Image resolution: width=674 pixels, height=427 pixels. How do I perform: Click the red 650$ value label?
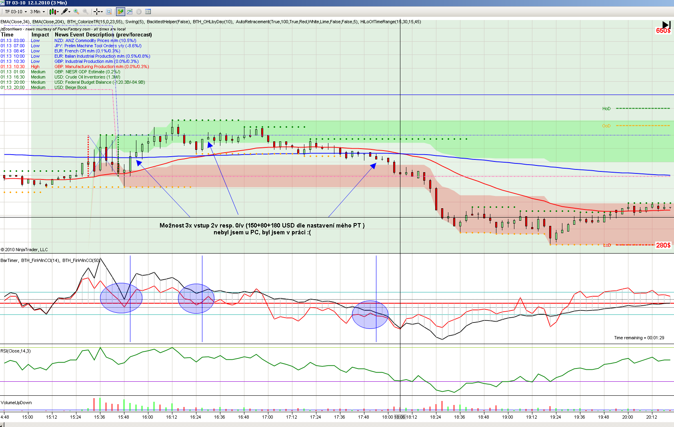(x=663, y=31)
